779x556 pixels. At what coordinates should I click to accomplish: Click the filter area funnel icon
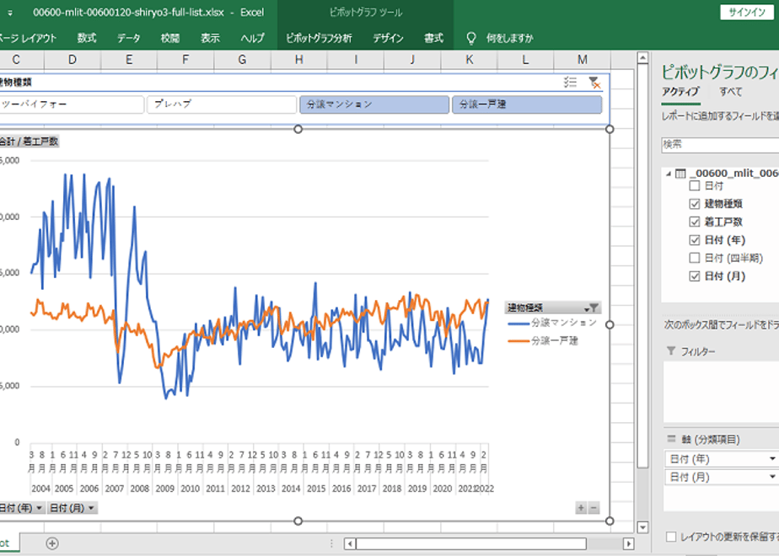pos(671,351)
